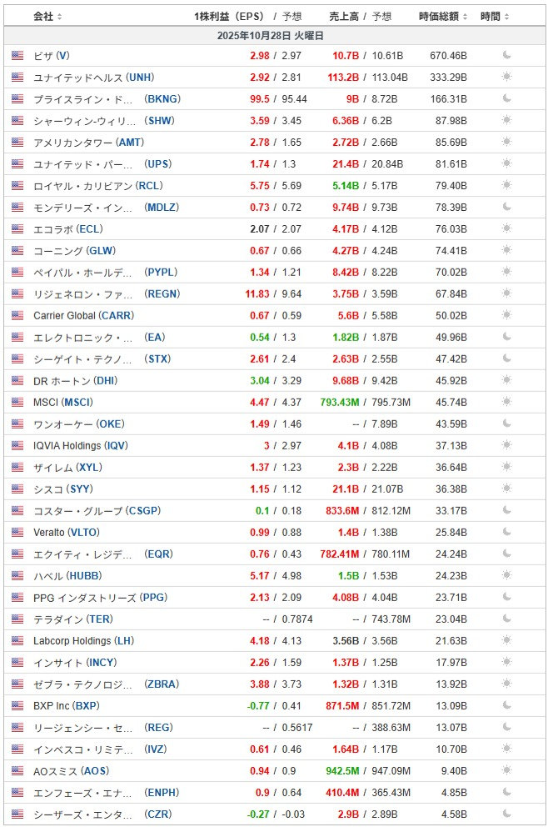The width and height of the screenshot is (553, 832).
Task: Click the US flag beside PayPal (PYPL)
Action: (17, 273)
